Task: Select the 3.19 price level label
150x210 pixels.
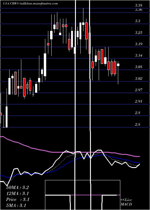Action: [139, 44]
